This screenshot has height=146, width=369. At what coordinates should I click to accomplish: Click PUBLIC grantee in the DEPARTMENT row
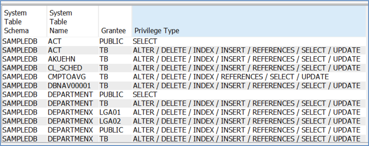(x=111, y=95)
